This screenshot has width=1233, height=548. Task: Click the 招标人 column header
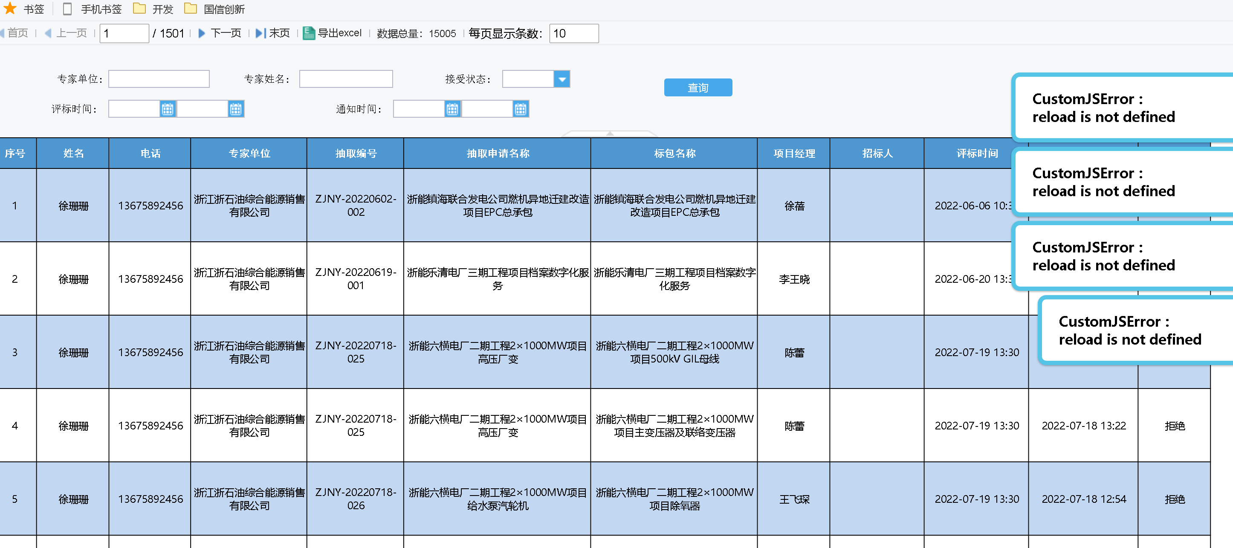[877, 154]
